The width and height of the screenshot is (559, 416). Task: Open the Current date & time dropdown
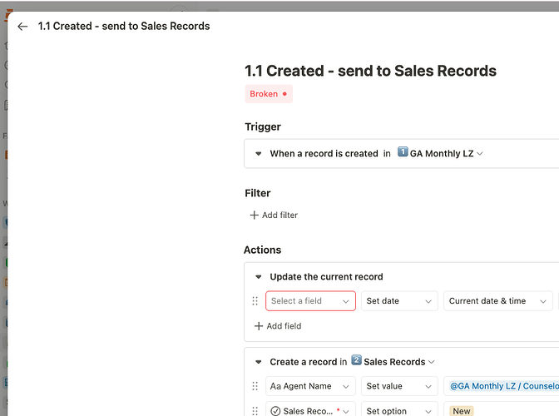tap(497, 301)
